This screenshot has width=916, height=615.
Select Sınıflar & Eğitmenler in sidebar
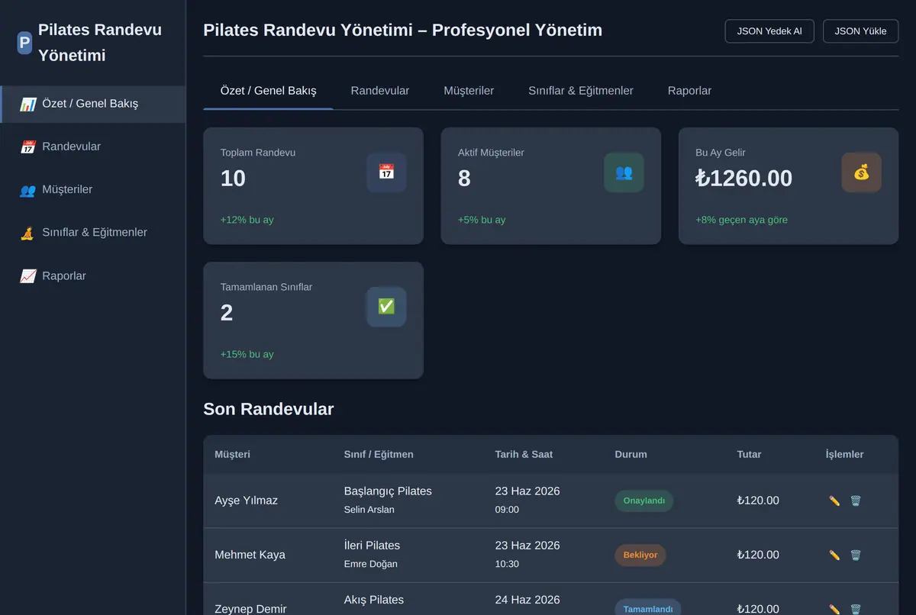click(93, 232)
